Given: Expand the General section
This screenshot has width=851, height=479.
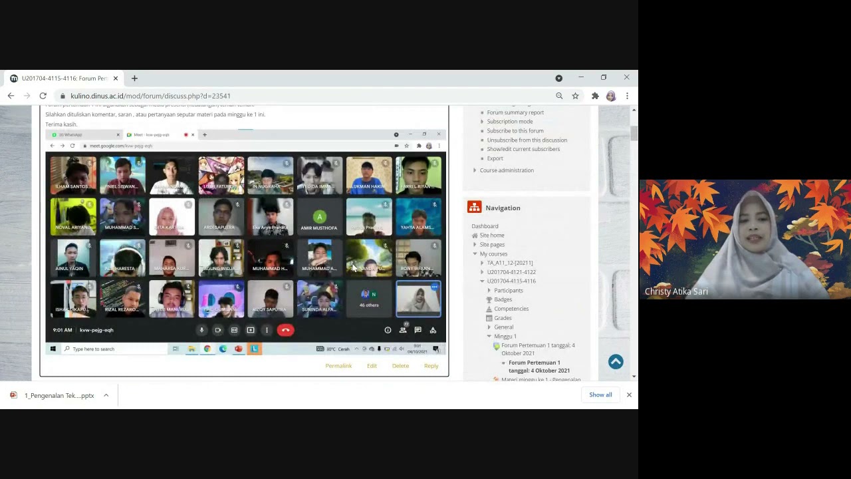Looking at the screenshot, I should coord(489,327).
